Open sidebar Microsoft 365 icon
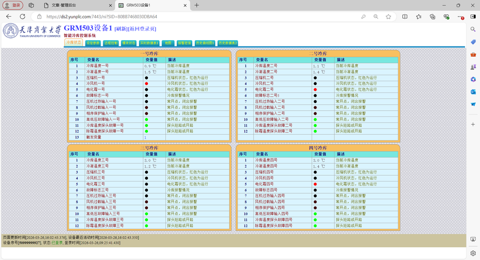 [x=473, y=80]
